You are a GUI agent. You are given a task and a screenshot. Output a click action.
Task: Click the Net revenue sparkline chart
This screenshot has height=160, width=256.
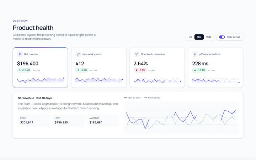[41, 80]
